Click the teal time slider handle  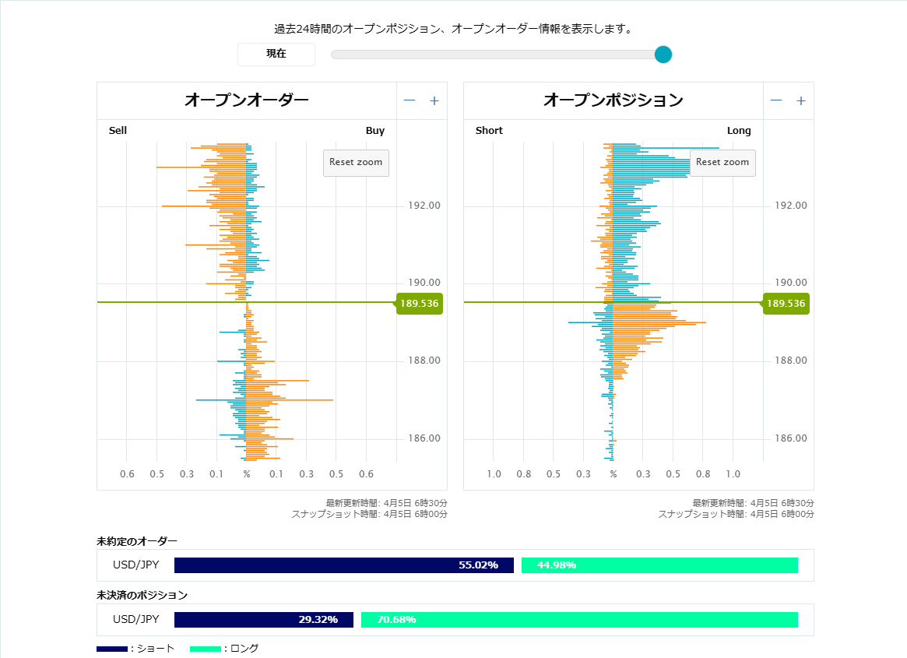click(663, 55)
